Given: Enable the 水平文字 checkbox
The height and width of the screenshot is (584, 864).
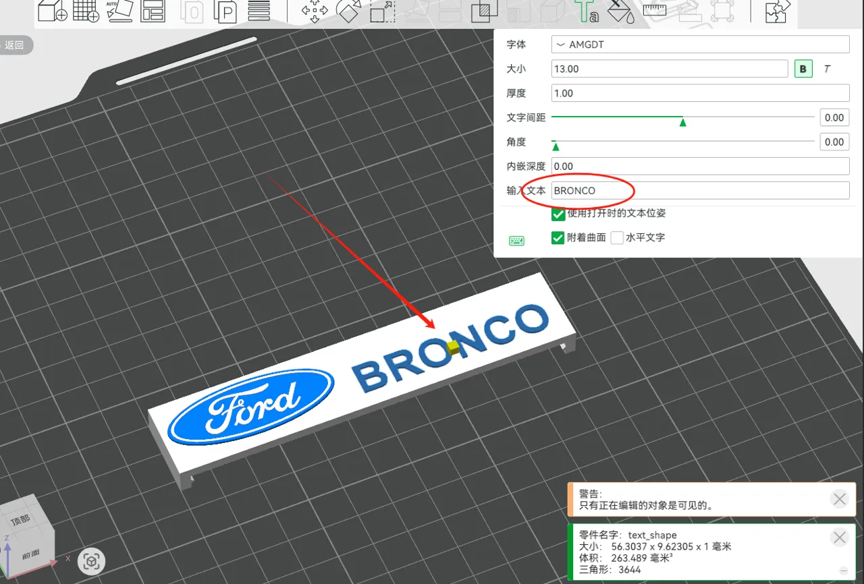Looking at the screenshot, I should (x=617, y=238).
